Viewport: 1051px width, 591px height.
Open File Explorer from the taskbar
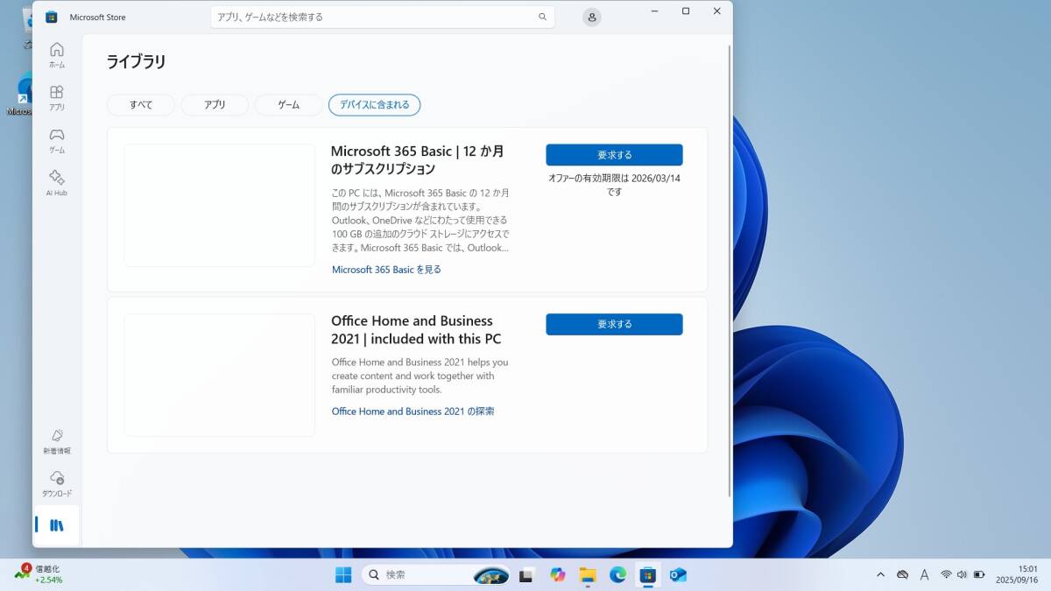588,574
